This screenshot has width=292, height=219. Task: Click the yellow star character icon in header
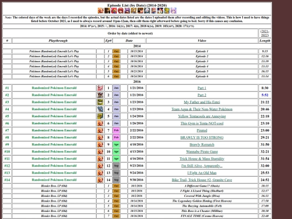coord(134,11)
